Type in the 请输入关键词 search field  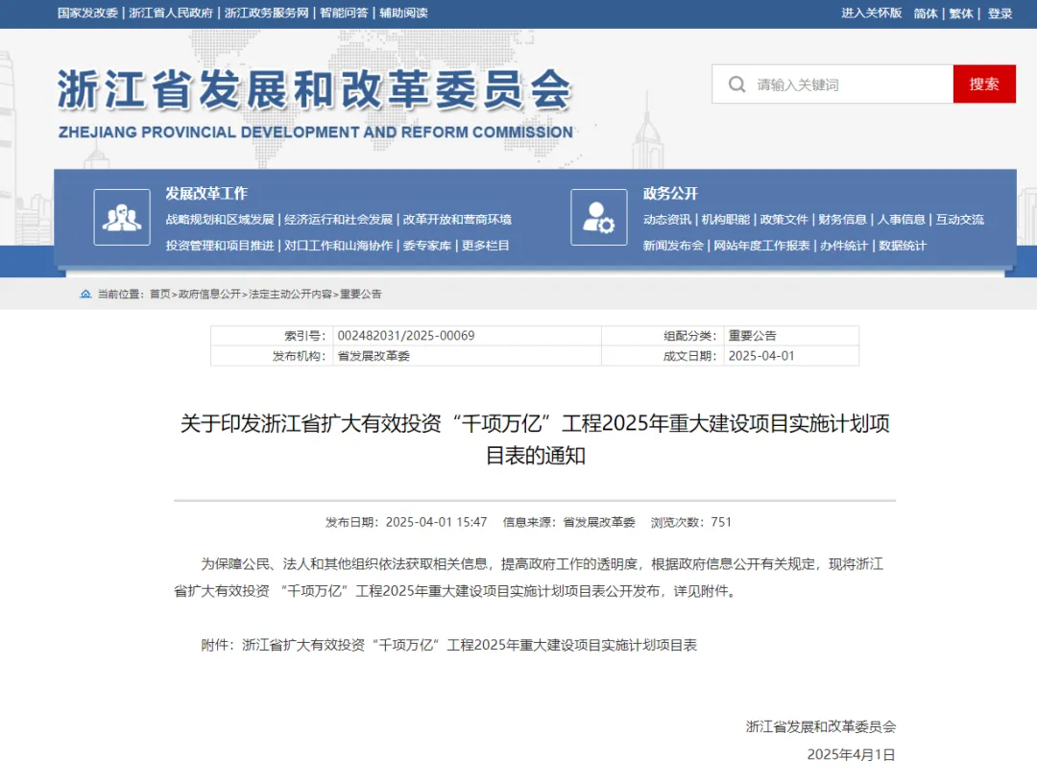[850, 84]
